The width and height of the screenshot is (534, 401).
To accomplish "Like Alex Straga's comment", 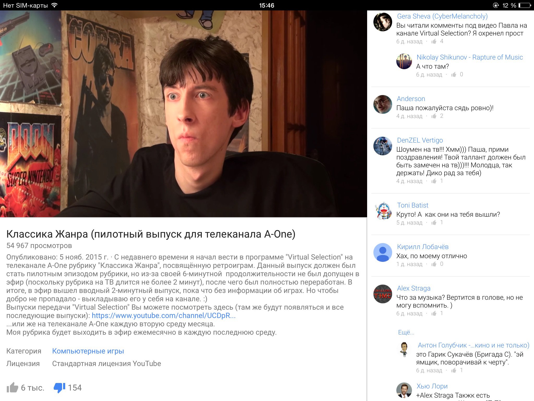I will (x=434, y=313).
